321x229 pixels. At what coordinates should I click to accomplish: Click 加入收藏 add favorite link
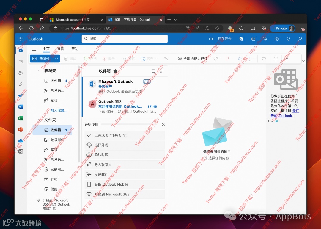pyautogui.click(x=59, y=110)
